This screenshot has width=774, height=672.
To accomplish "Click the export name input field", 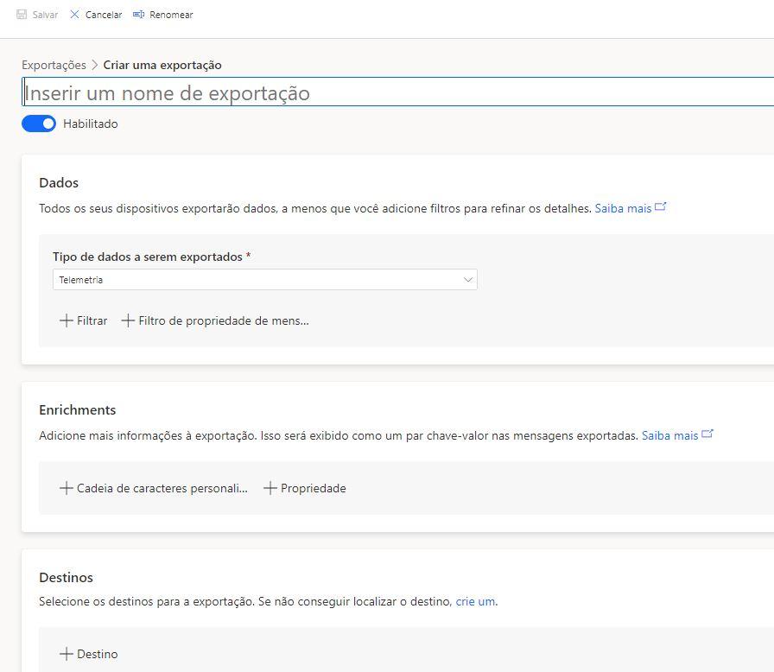I will click(397, 92).
